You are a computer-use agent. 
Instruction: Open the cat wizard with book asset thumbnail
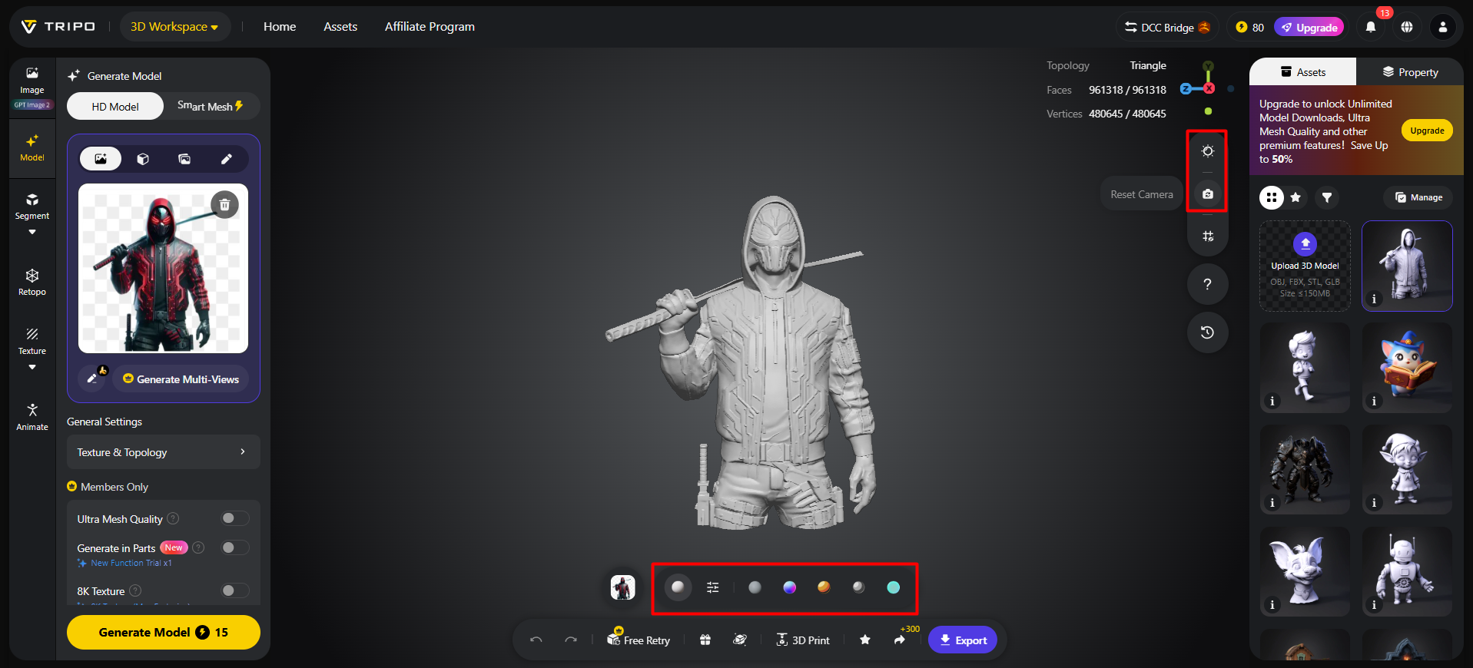coord(1407,368)
